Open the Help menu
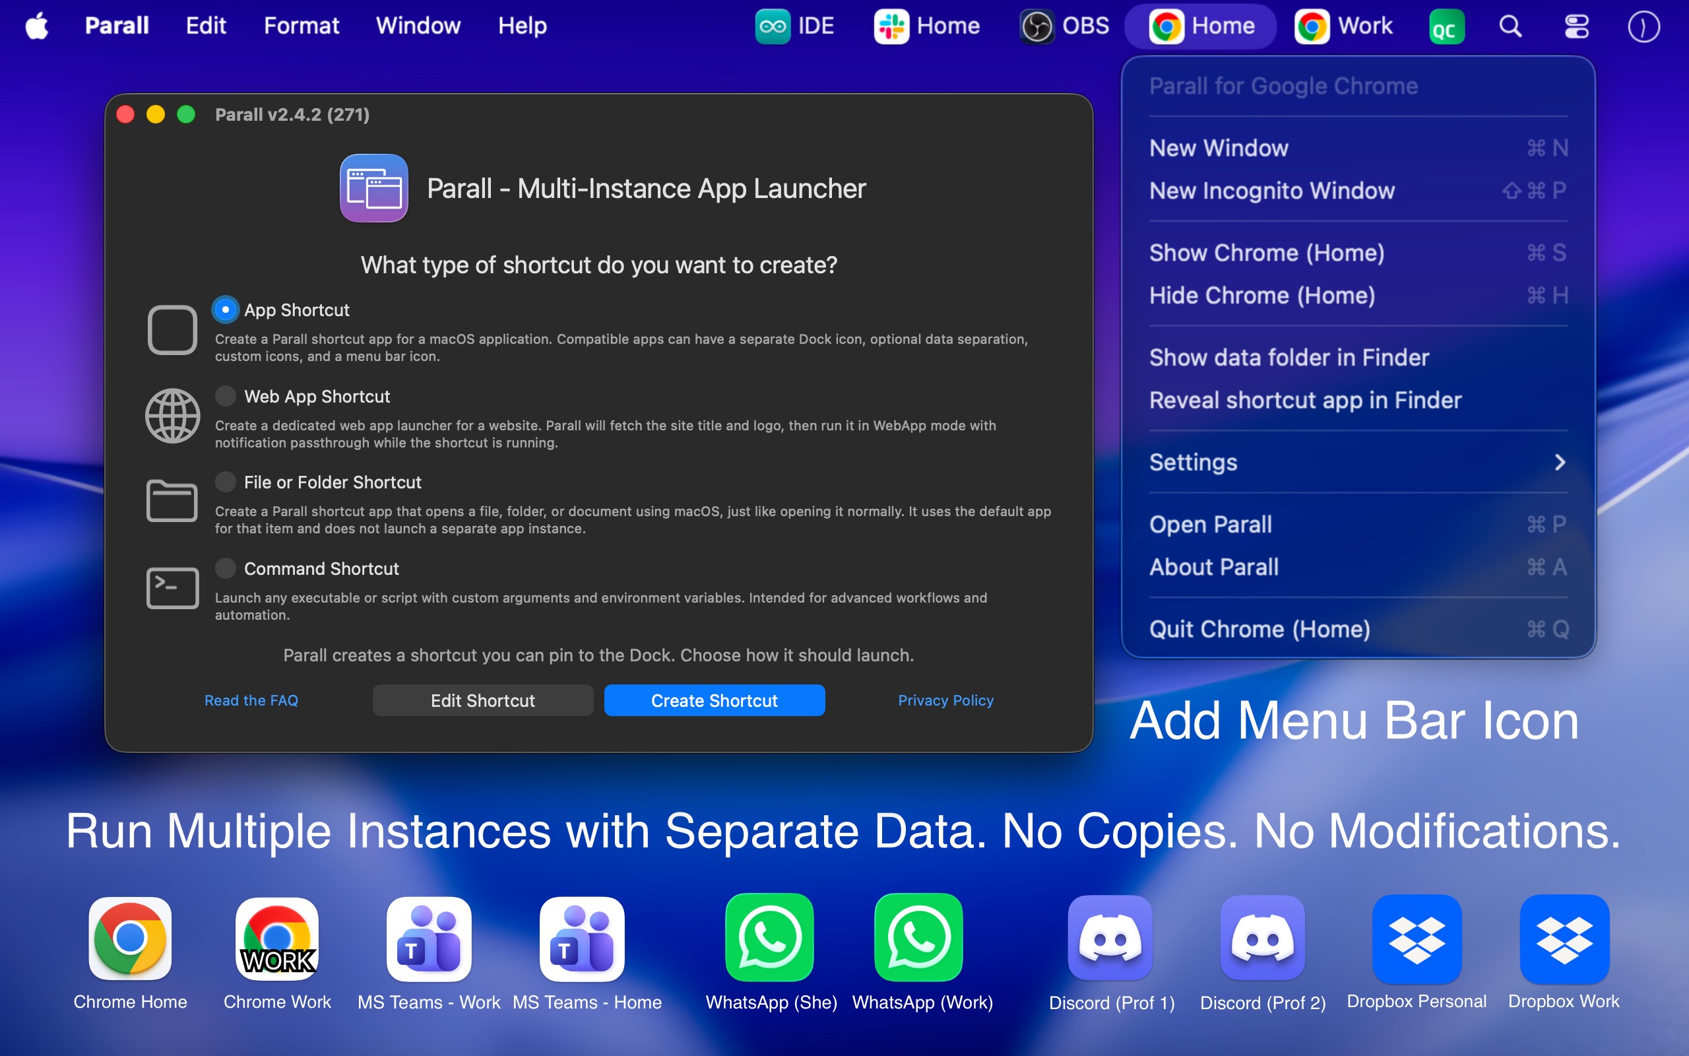Image resolution: width=1689 pixels, height=1056 pixels. coord(523,26)
